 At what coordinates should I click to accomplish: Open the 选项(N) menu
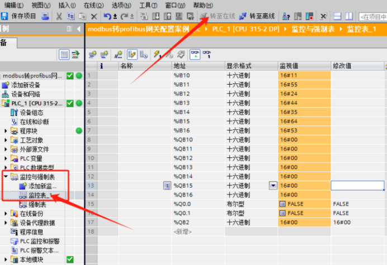pos(121,5)
